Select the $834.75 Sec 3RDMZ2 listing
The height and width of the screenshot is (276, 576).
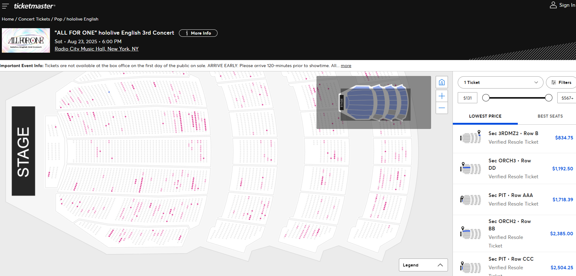[x=514, y=138]
